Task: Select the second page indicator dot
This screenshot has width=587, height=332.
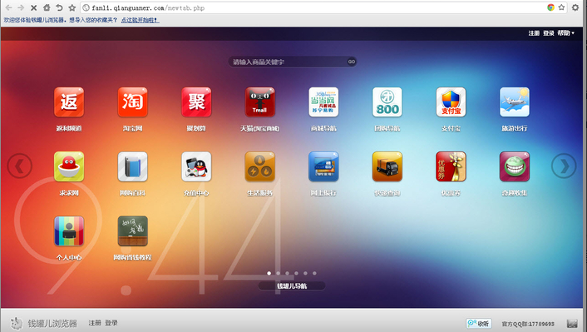Action: [x=278, y=273]
